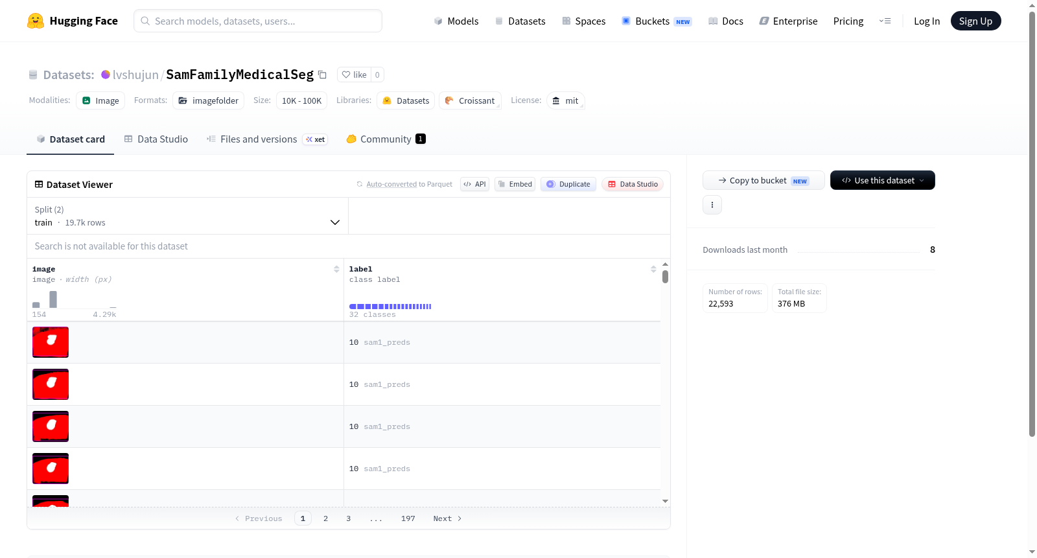Go to page 3
This screenshot has height=558, width=1037.
pos(349,518)
